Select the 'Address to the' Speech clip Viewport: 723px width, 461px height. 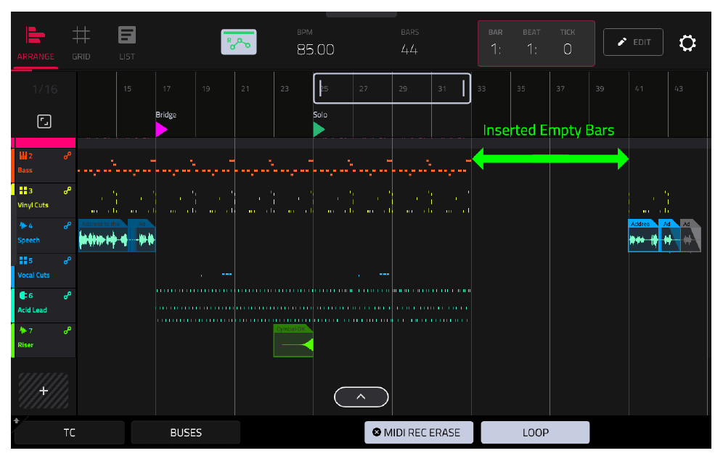tap(103, 236)
